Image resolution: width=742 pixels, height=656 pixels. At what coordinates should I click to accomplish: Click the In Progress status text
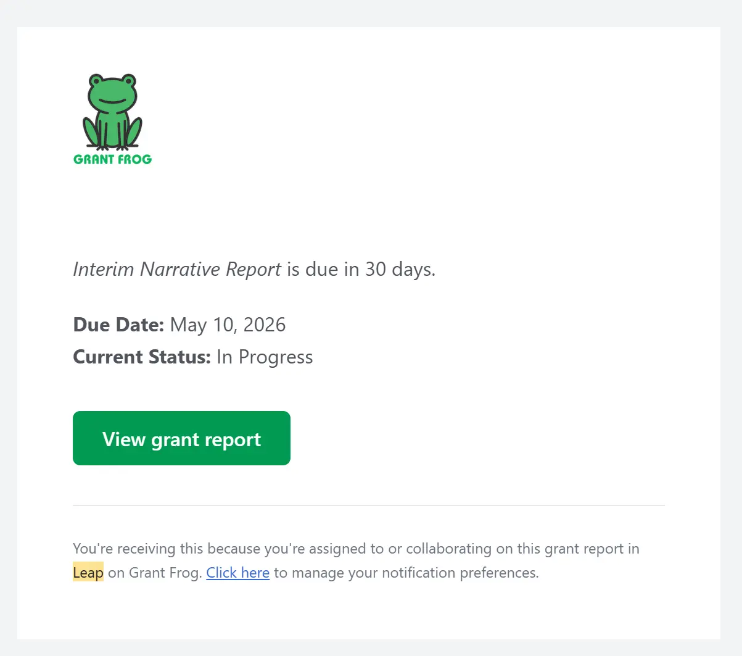click(265, 357)
